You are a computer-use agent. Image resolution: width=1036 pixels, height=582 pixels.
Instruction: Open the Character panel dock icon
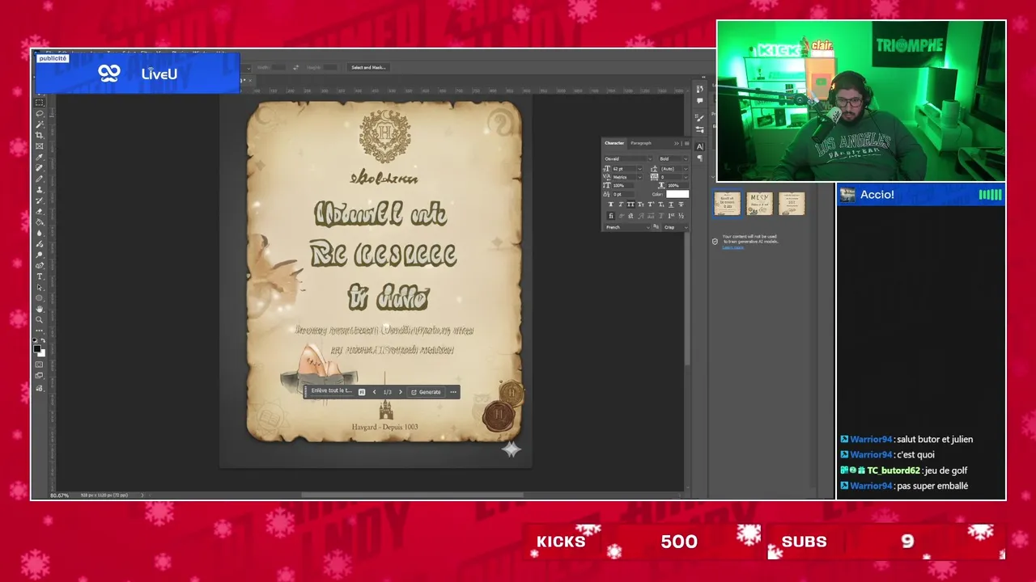pos(700,146)
